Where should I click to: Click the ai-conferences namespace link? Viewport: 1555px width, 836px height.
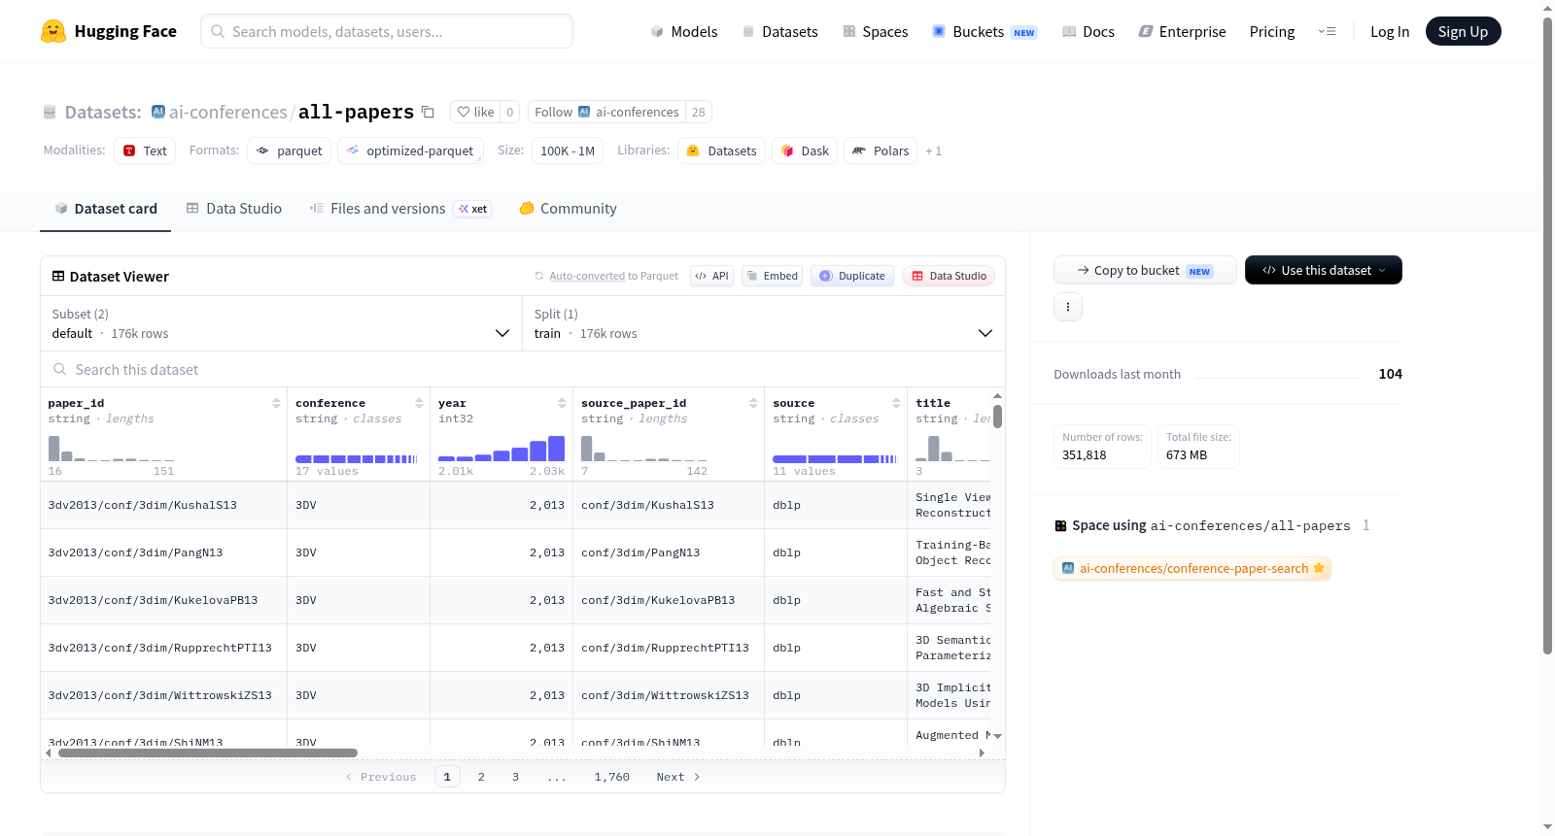[x=228, y=112]
